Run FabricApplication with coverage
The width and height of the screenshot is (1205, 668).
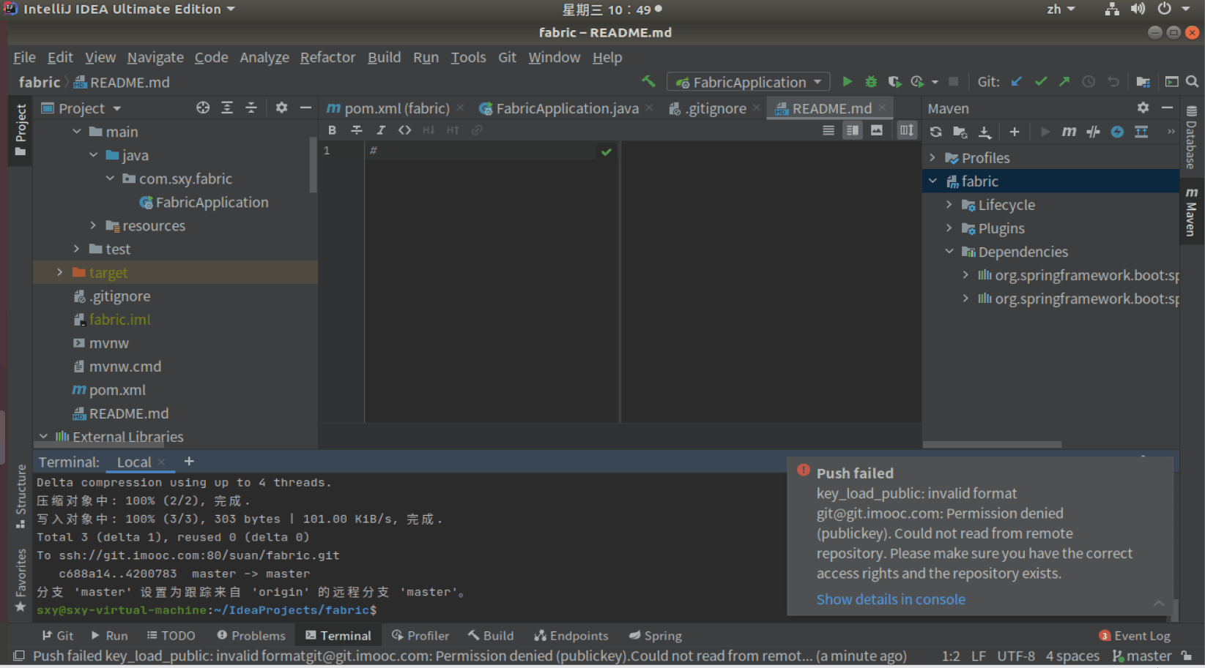pos(894,81)
